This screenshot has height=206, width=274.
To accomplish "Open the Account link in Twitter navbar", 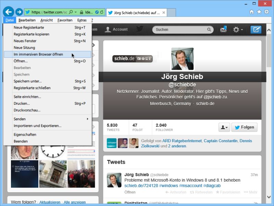I will pos(116,30).
